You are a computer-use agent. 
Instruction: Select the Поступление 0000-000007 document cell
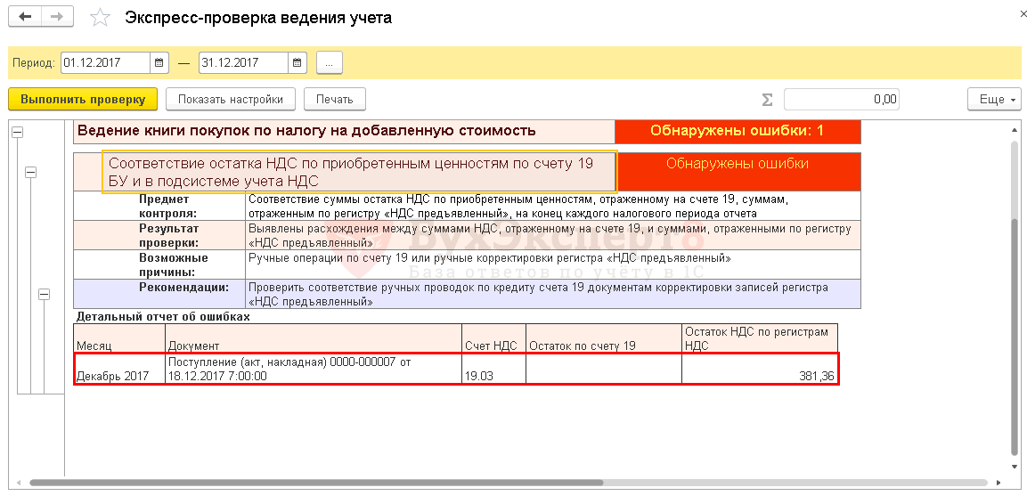pos(314,369)
